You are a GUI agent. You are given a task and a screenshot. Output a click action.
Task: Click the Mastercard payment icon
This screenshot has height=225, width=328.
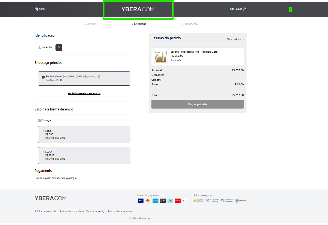pos(148,201)
